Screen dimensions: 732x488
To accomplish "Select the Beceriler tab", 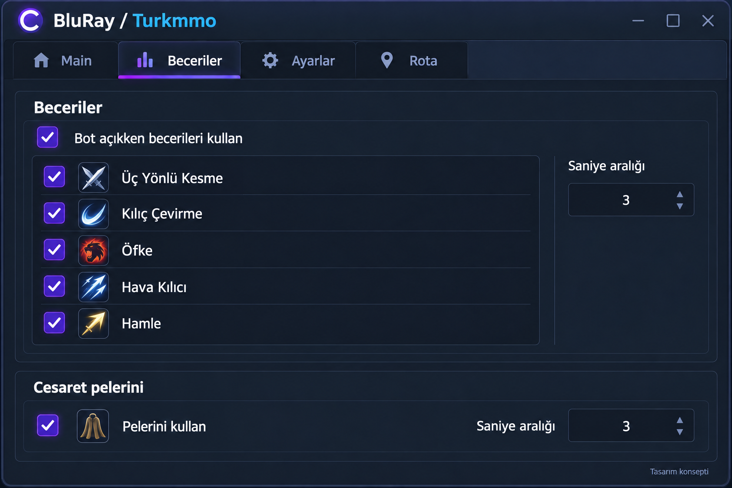I will pyautogui.click(x=179, y=61).
